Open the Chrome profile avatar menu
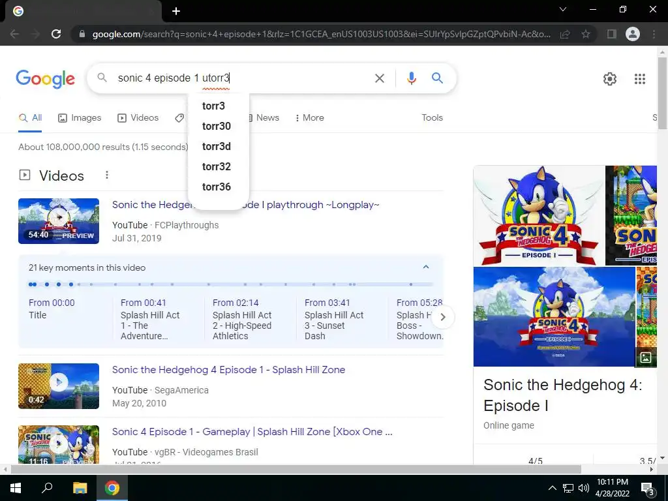The image size is (668, 501). [x=633, y=34]
